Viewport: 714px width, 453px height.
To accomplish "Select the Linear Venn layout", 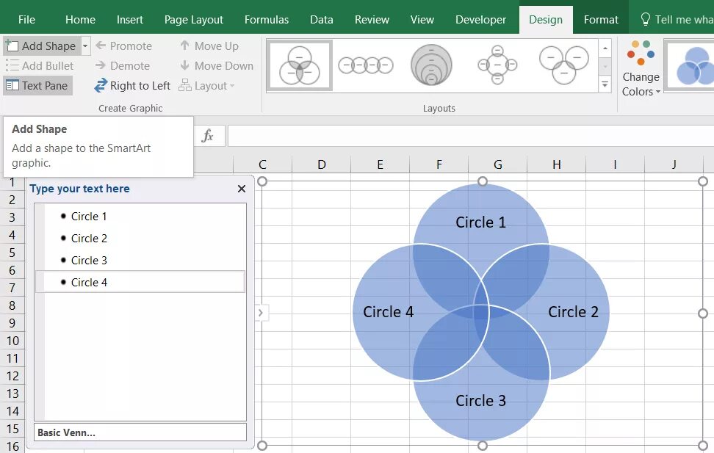I will click(x=365, y=65).
